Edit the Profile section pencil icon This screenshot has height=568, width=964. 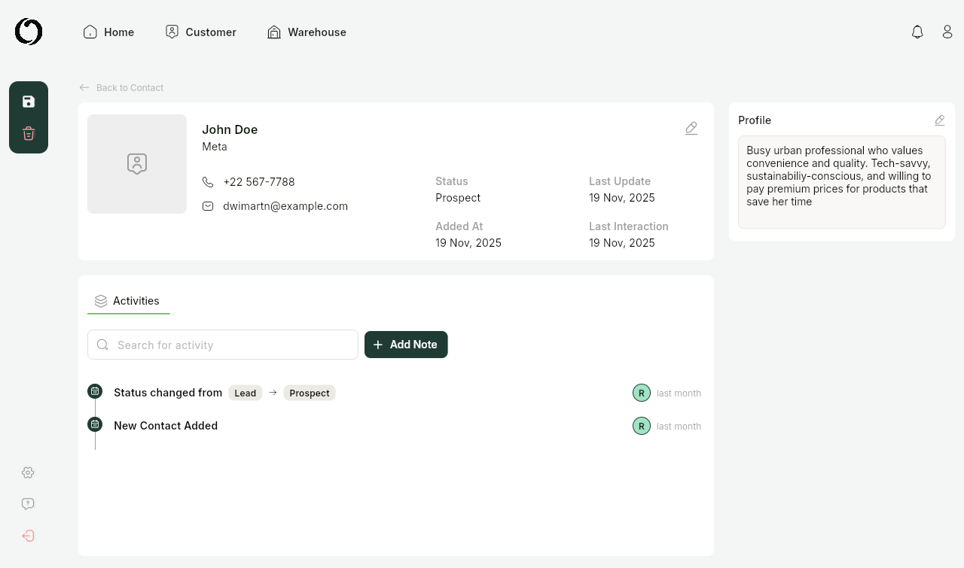click(x=939, y=120)
